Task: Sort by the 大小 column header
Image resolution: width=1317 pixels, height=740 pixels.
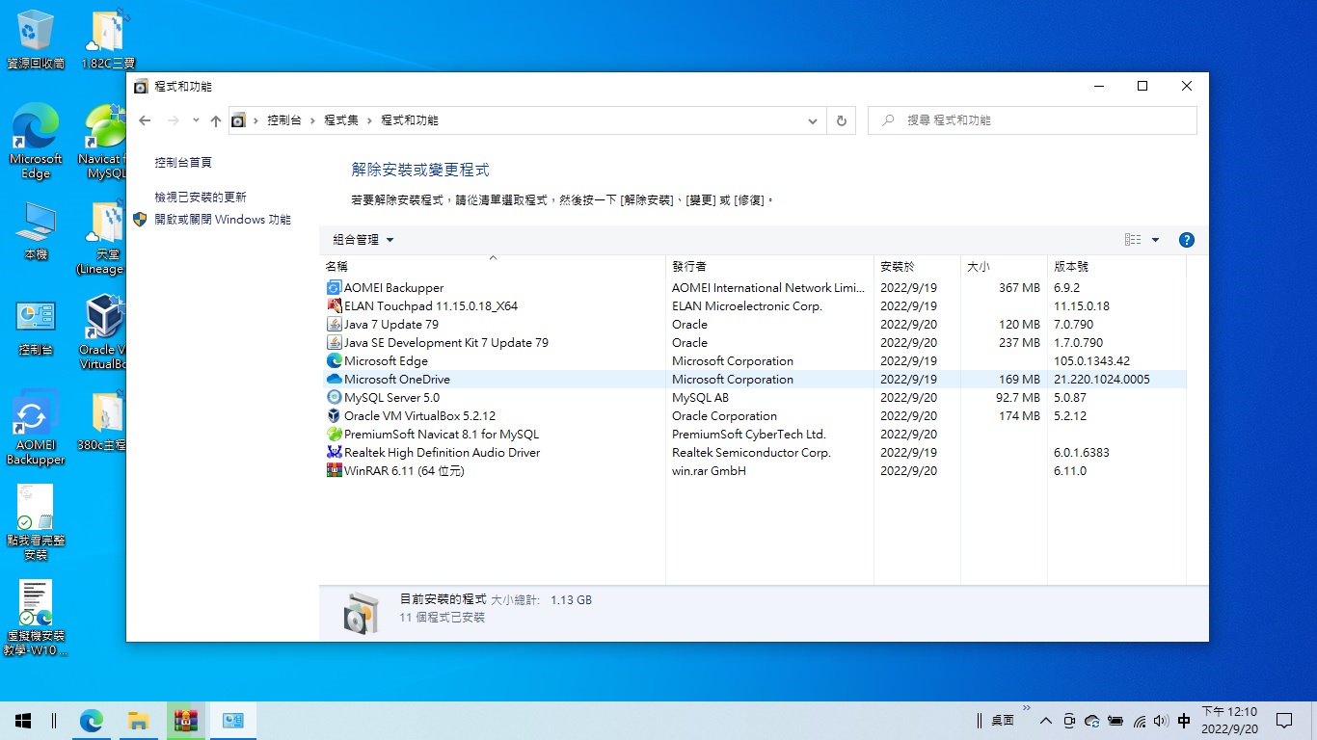Action: 1004,266
